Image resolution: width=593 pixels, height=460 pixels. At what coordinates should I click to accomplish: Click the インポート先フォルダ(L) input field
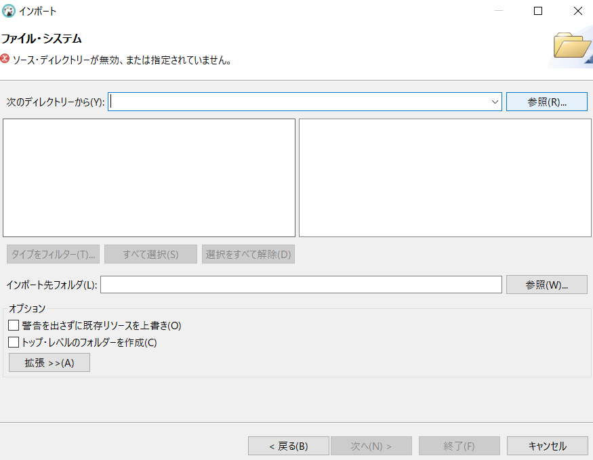click(301, 285)
